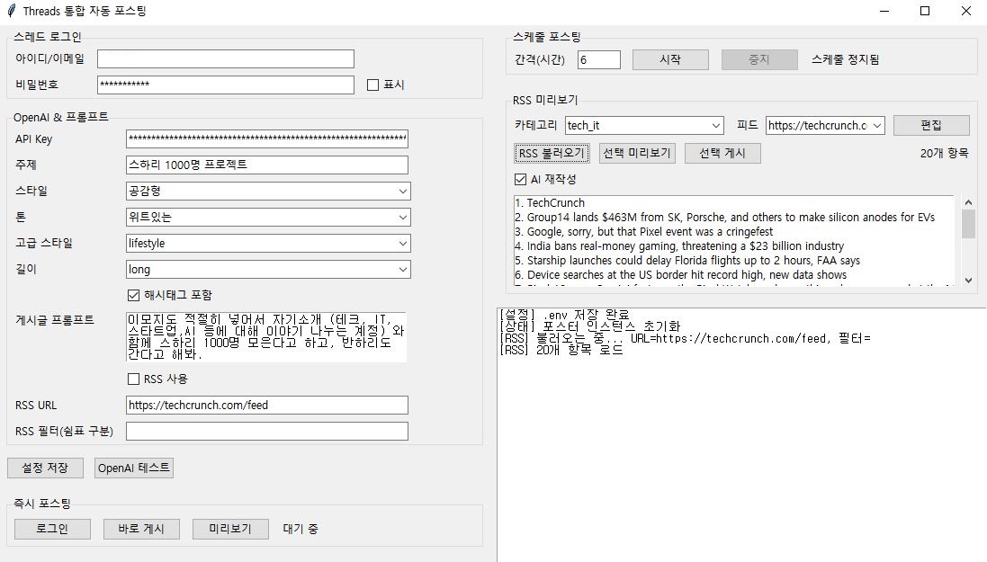
Task: Click the feather app icon in title bar
Action: [x=11, y=11]
